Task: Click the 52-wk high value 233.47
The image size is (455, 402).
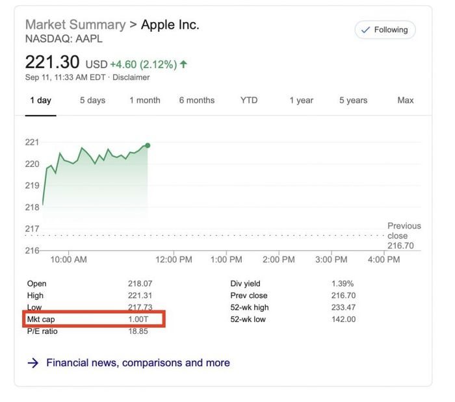Action: [x=344, y=307]
